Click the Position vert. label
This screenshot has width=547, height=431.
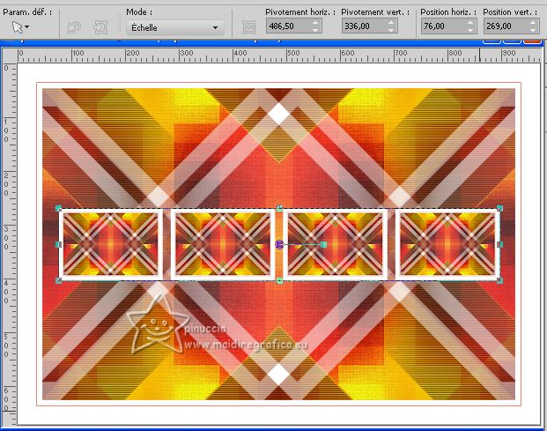pos(510,11)
